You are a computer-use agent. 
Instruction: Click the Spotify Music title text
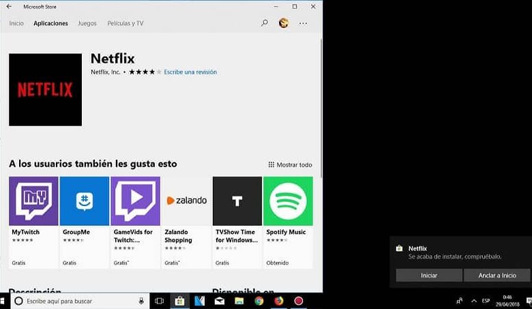[x=286, y=232]
